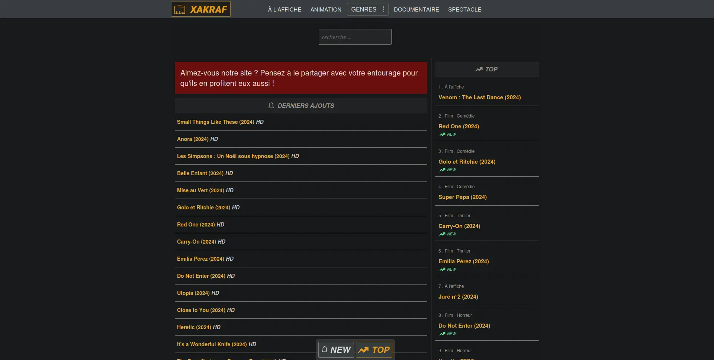Open Do Not Enter in the TOP ranking
Screen dimensions: 714x360
pyautogui.click(x=464, y=326)
